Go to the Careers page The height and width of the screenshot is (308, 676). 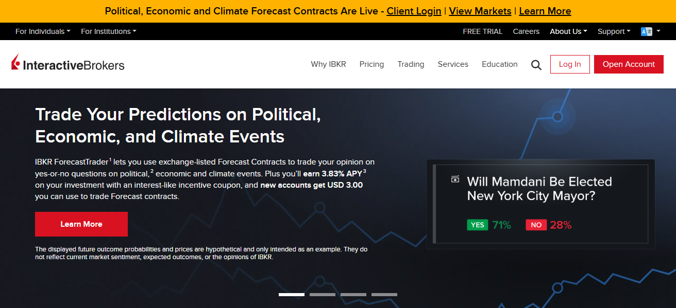tap(526, 31)
